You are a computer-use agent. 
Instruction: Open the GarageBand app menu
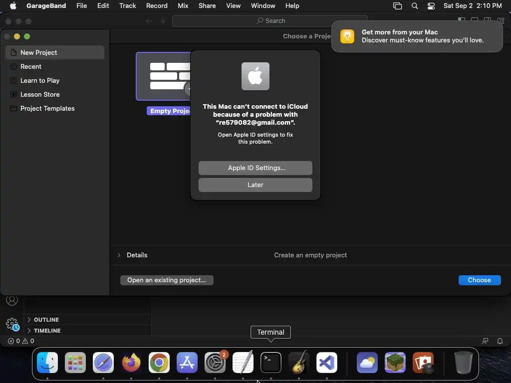pos(46,5)
